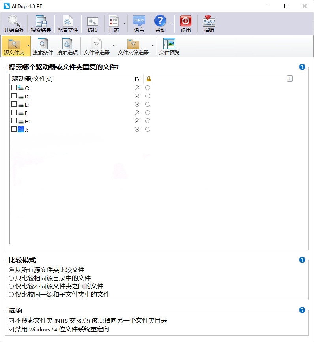Expand the 文件夹筛选器 dropdown arrow
Image resolution: width=314 pixels, height=342 pixels.
(153, 46)
